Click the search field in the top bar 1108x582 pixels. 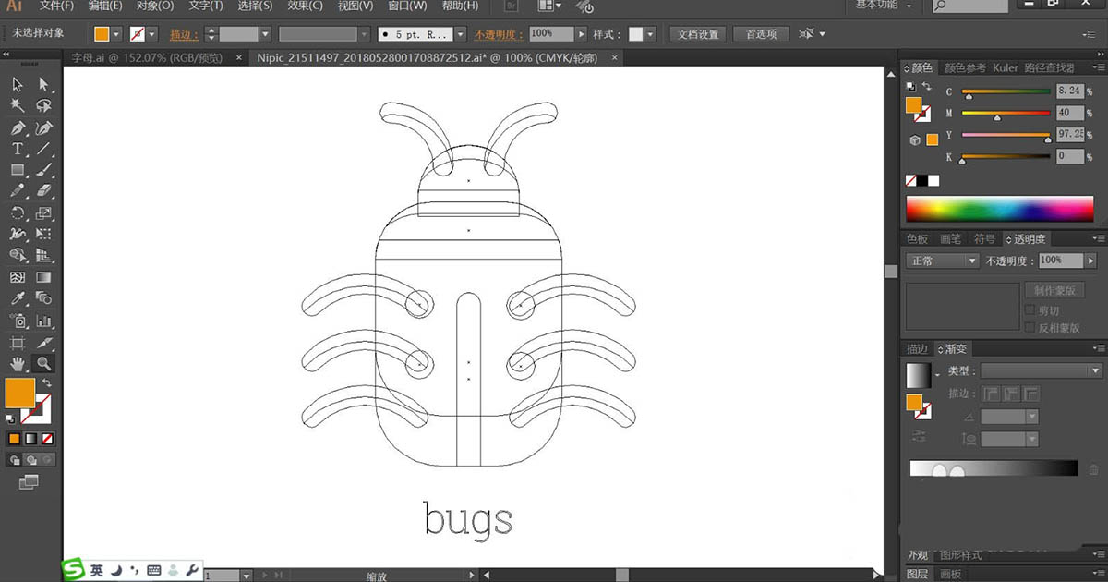coord(972,6)
